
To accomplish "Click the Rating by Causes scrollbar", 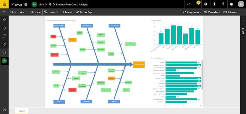I will (x=202, y=75).
